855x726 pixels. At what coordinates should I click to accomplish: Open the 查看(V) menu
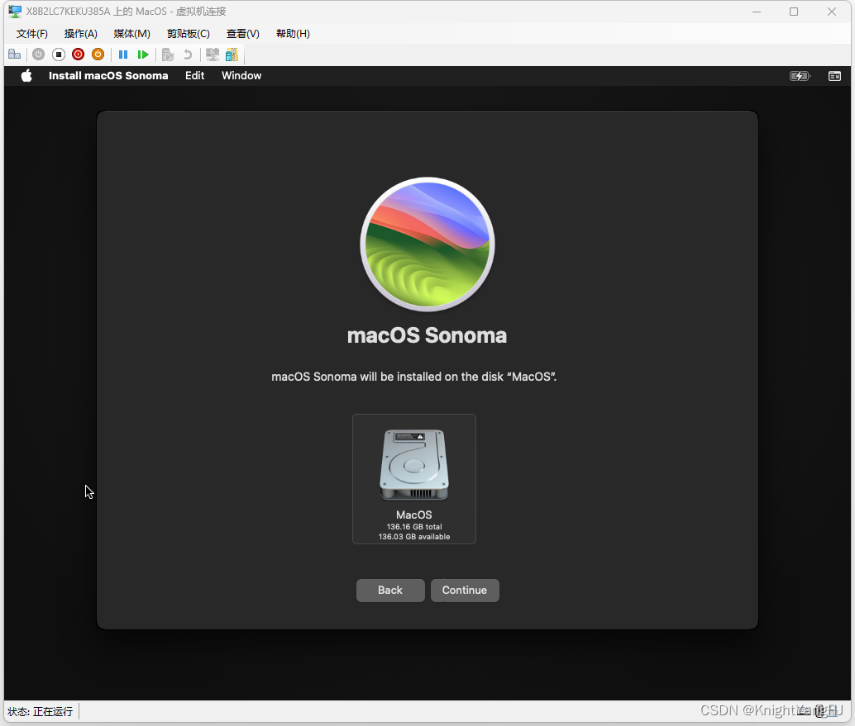pyautogui.click(x=242, y=34)
